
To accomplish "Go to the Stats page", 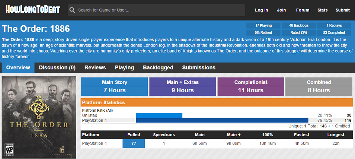I will tap(322, 10).
